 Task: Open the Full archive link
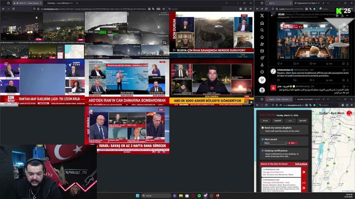click(301, 164)
